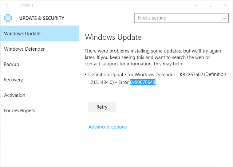The width and height of the screenshot is (233, 167).
Task: Open the Windows Defender section
Action: [24, 49]
